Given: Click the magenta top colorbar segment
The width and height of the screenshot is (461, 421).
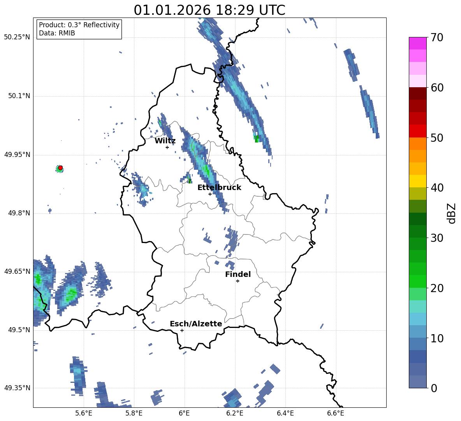Looking at the screenshot, I should tap(417, 43).
